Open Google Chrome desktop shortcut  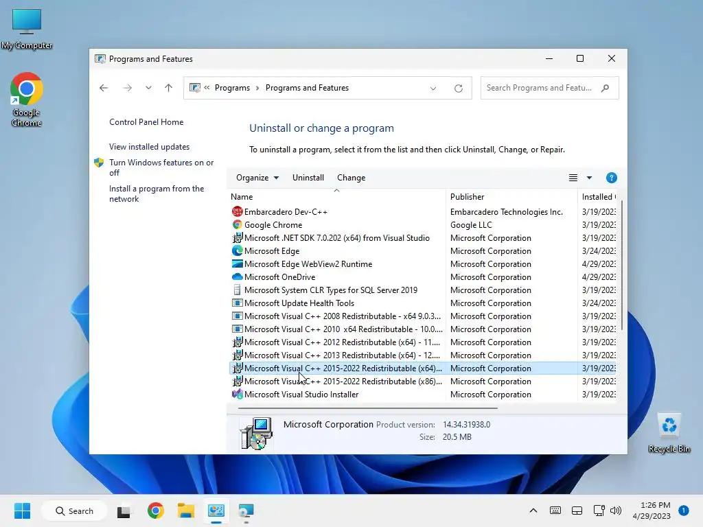tap(27, 99)
